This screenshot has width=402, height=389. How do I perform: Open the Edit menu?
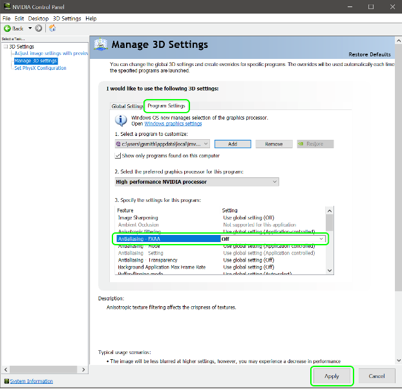tap(19, 19)
